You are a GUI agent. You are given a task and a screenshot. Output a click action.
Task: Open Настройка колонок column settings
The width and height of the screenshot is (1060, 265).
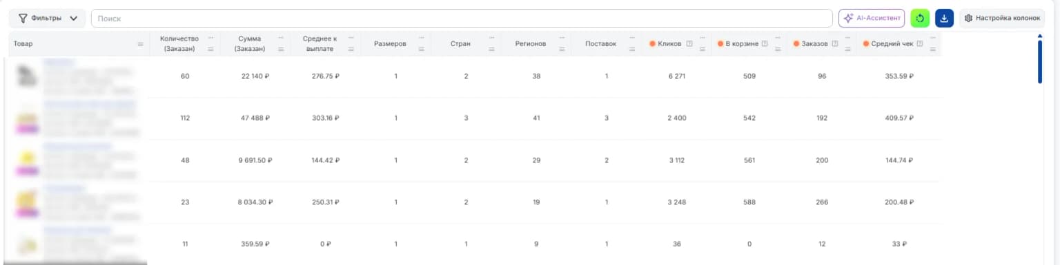coord(1002,19)
